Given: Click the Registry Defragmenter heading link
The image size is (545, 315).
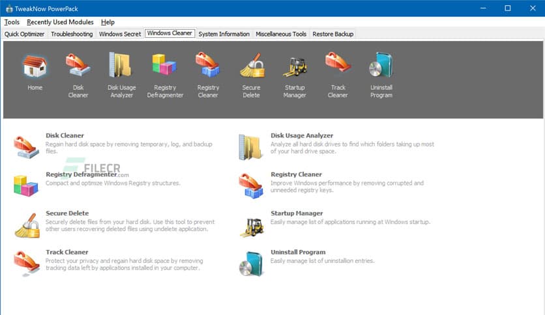Looking at the screenshot, I should coord(81,174).
